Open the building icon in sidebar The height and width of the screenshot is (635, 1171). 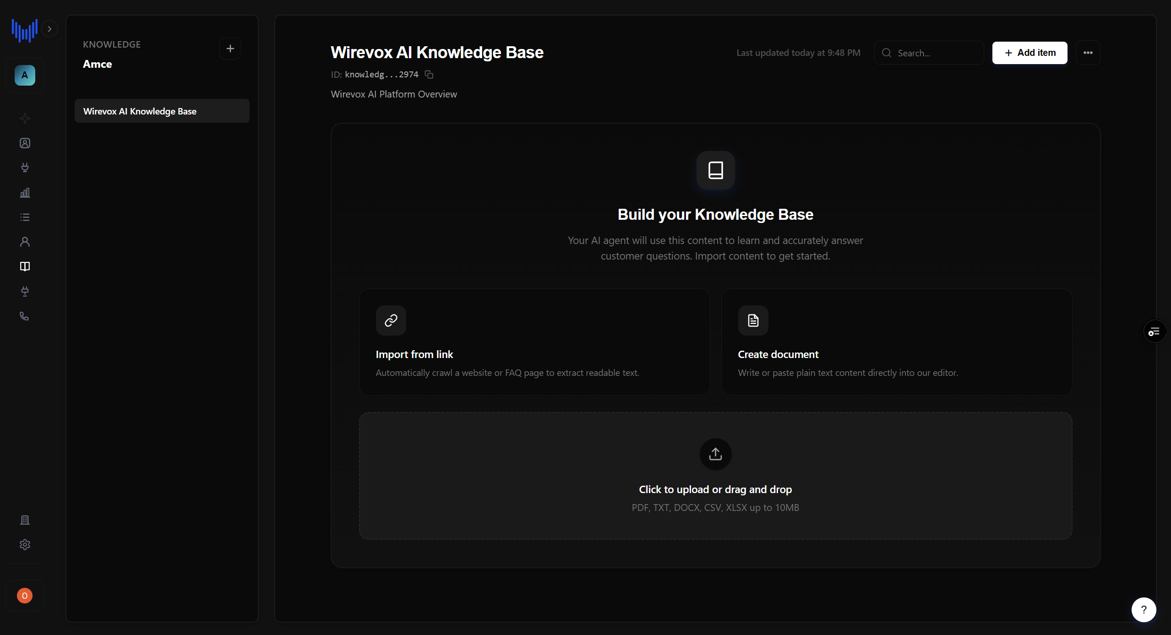(x=25, y=520)
